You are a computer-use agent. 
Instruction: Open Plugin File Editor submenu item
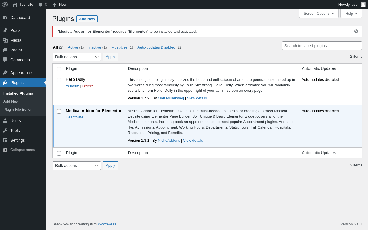point(18,110)
